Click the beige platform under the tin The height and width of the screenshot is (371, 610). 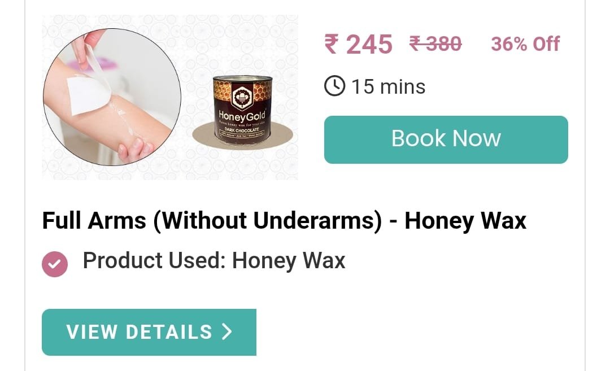242,136
